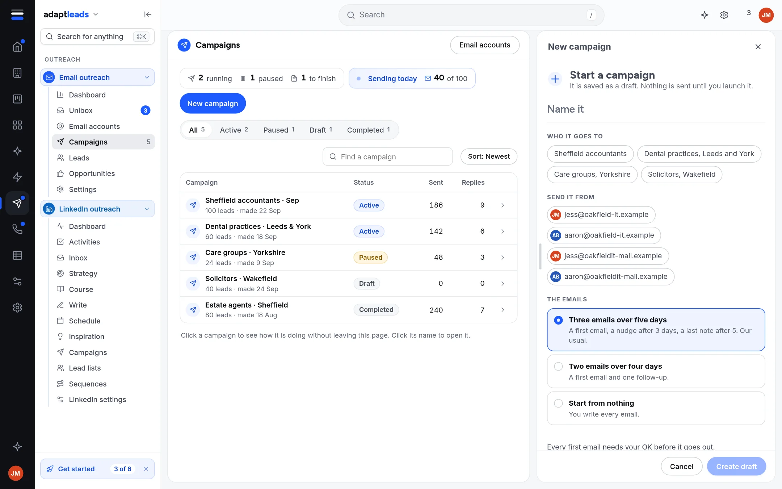Click the Create draft button

736,467
